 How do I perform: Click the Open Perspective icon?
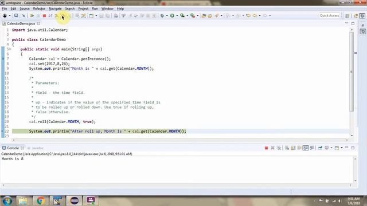click(x=348, y=15)
